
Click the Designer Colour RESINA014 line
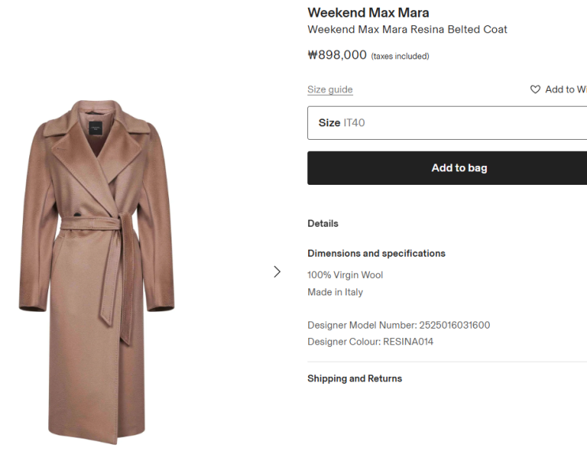(370, 342)
